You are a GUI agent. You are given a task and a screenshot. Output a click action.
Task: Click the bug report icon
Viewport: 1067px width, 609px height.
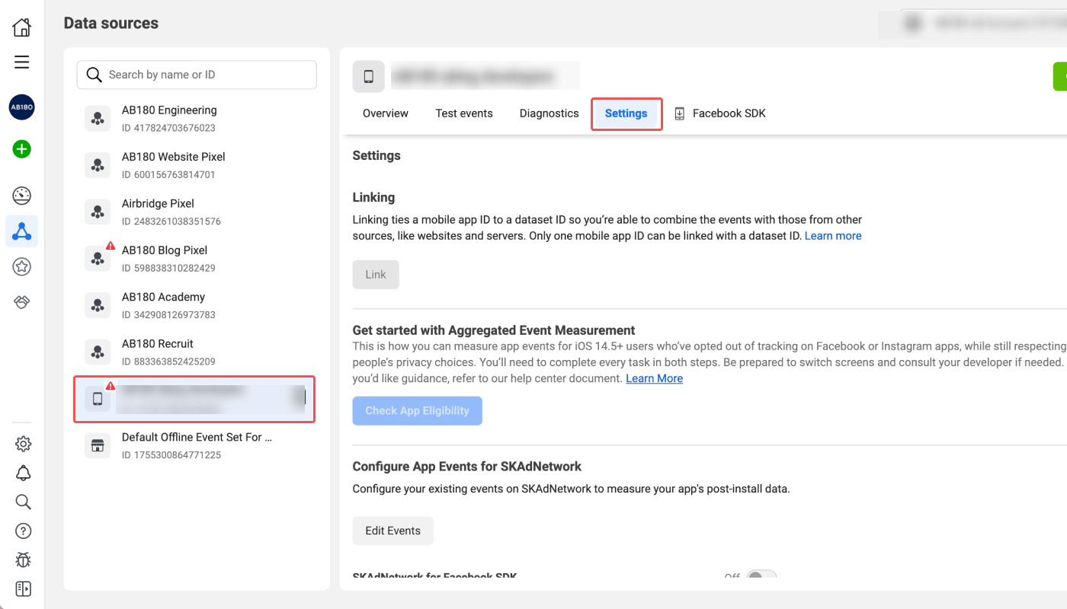click(x=24, y=560)
